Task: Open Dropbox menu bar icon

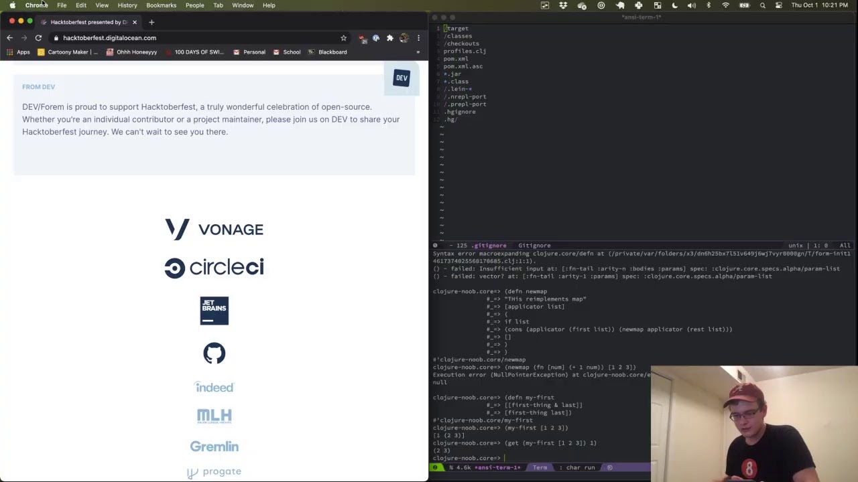Action: click(563, 5)
